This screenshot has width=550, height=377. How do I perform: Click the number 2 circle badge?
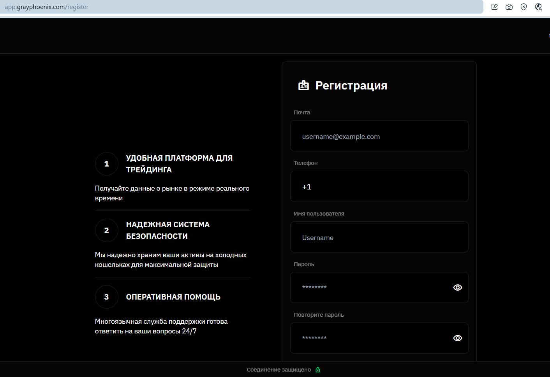point(106,230)
